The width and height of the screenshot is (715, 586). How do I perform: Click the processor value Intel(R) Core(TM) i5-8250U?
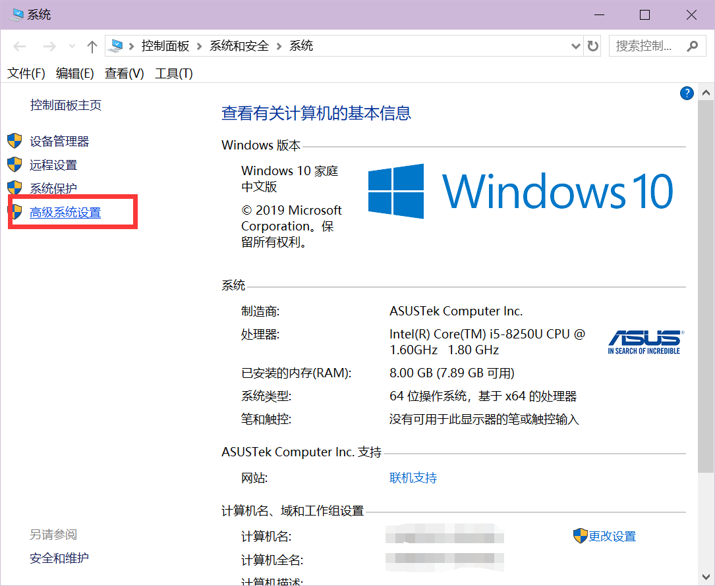click(487, 342)
